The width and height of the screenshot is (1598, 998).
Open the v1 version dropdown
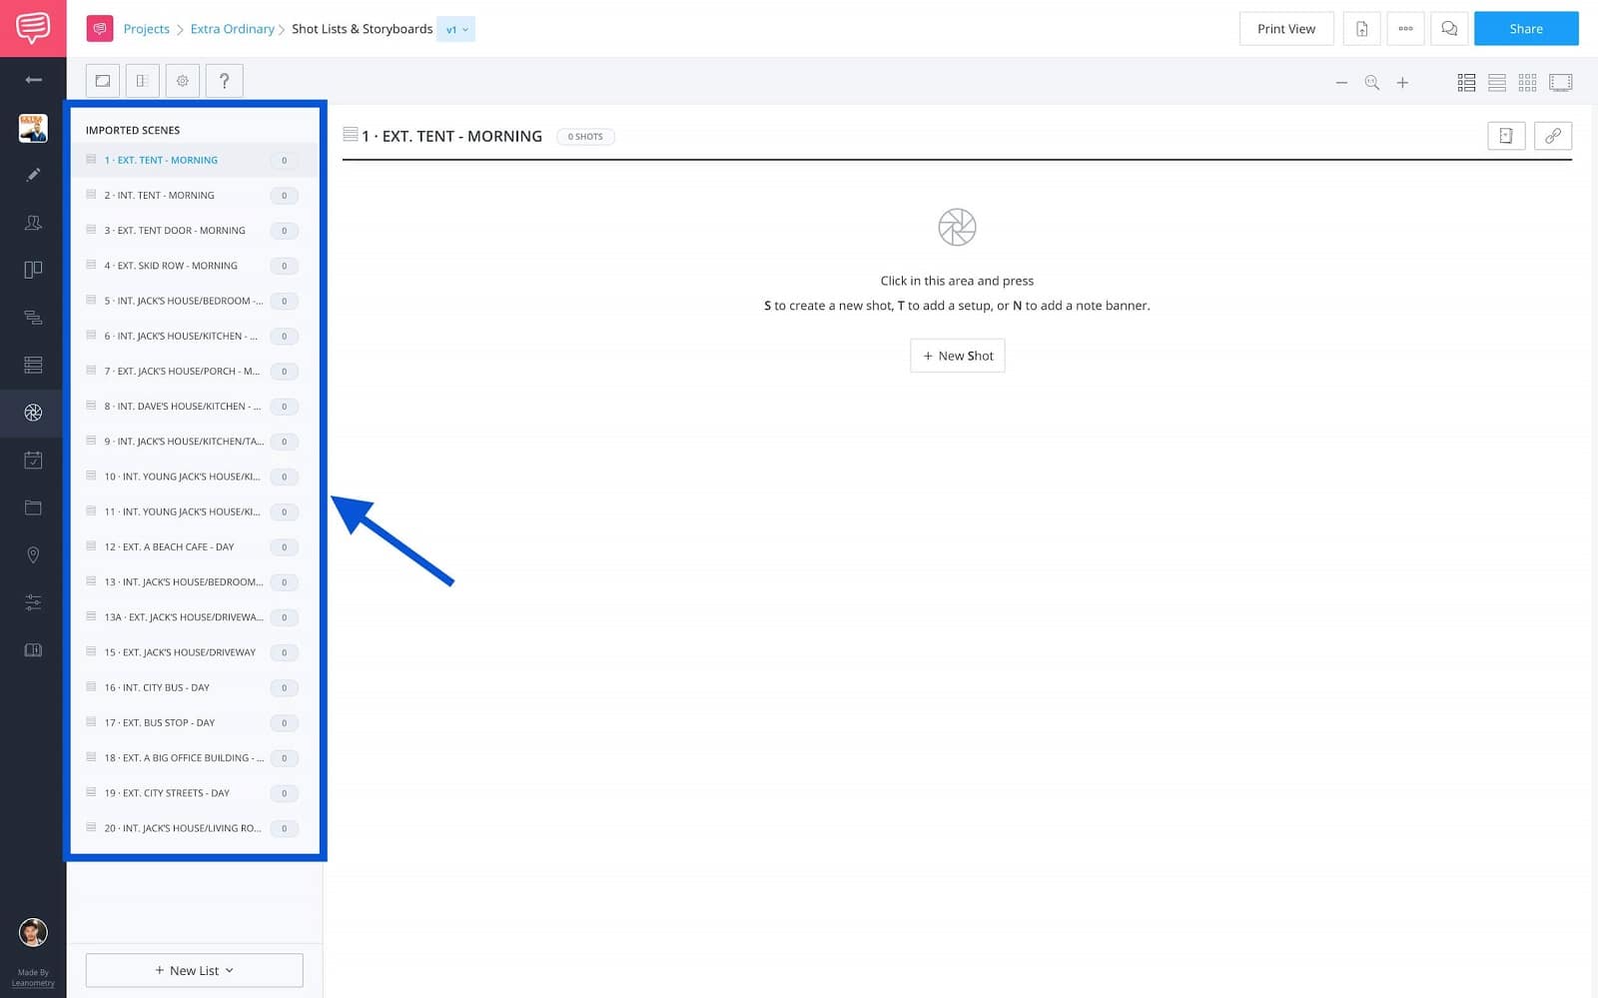(456, 29)
